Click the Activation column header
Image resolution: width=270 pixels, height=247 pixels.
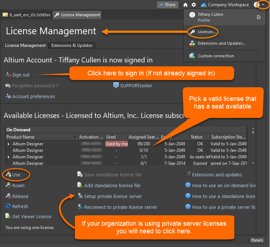coord(91,137)
